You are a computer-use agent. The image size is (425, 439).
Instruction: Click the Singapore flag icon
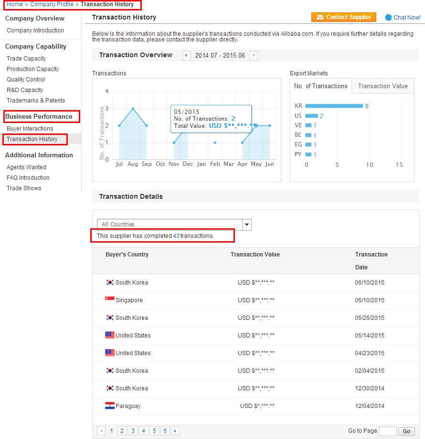pos(110,300)
